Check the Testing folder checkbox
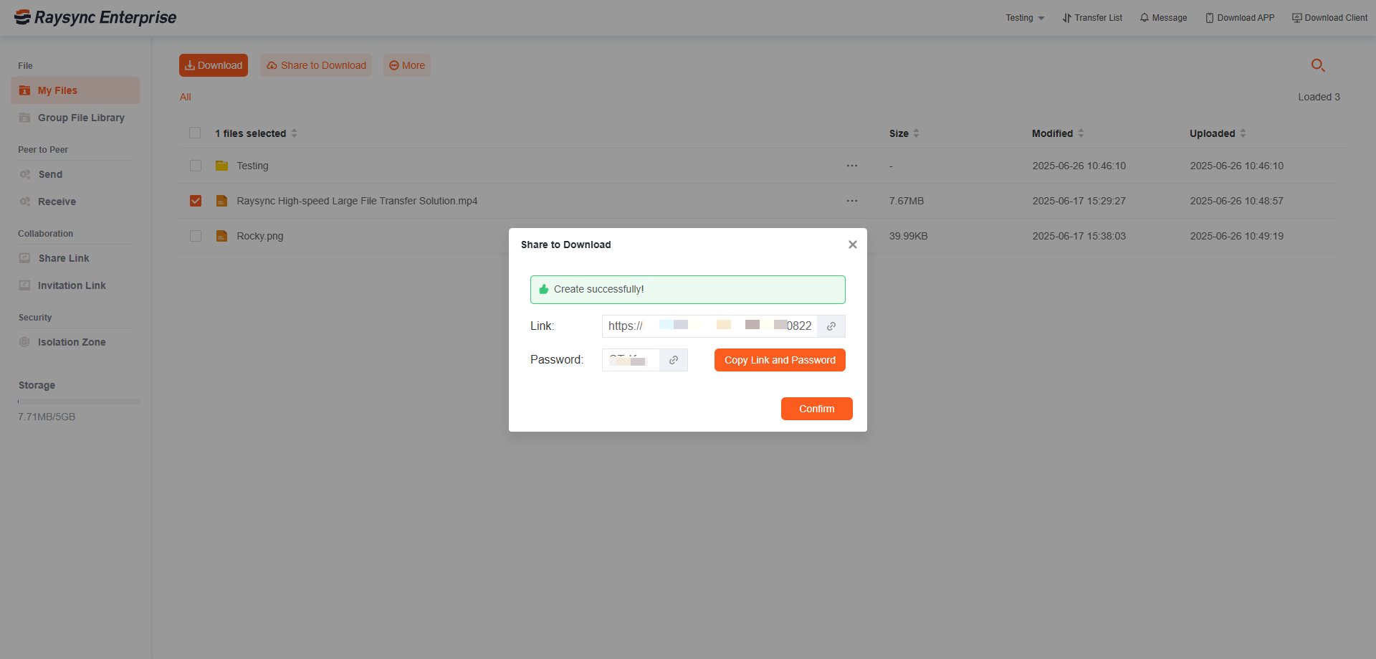Screen dimensions: 1376x659 point(196,166)
